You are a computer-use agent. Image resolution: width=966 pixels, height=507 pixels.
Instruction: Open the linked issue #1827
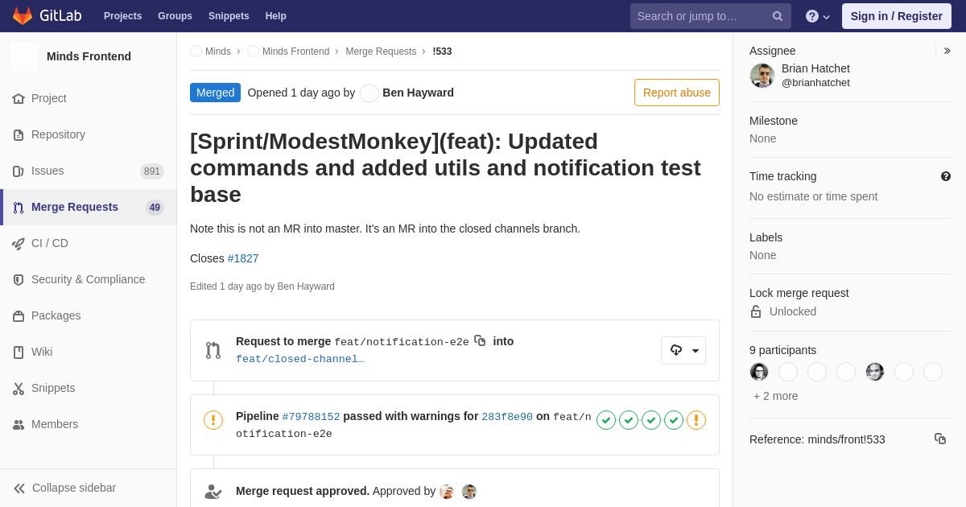243,258
